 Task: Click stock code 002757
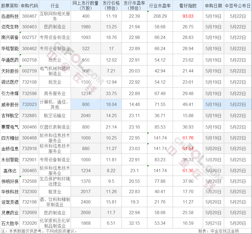click(x=29, y=38)
